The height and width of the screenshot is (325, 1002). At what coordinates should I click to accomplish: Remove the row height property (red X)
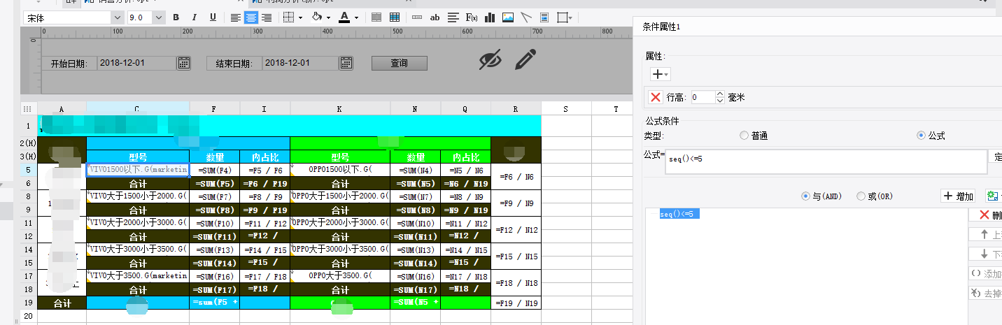click(656, 97)
